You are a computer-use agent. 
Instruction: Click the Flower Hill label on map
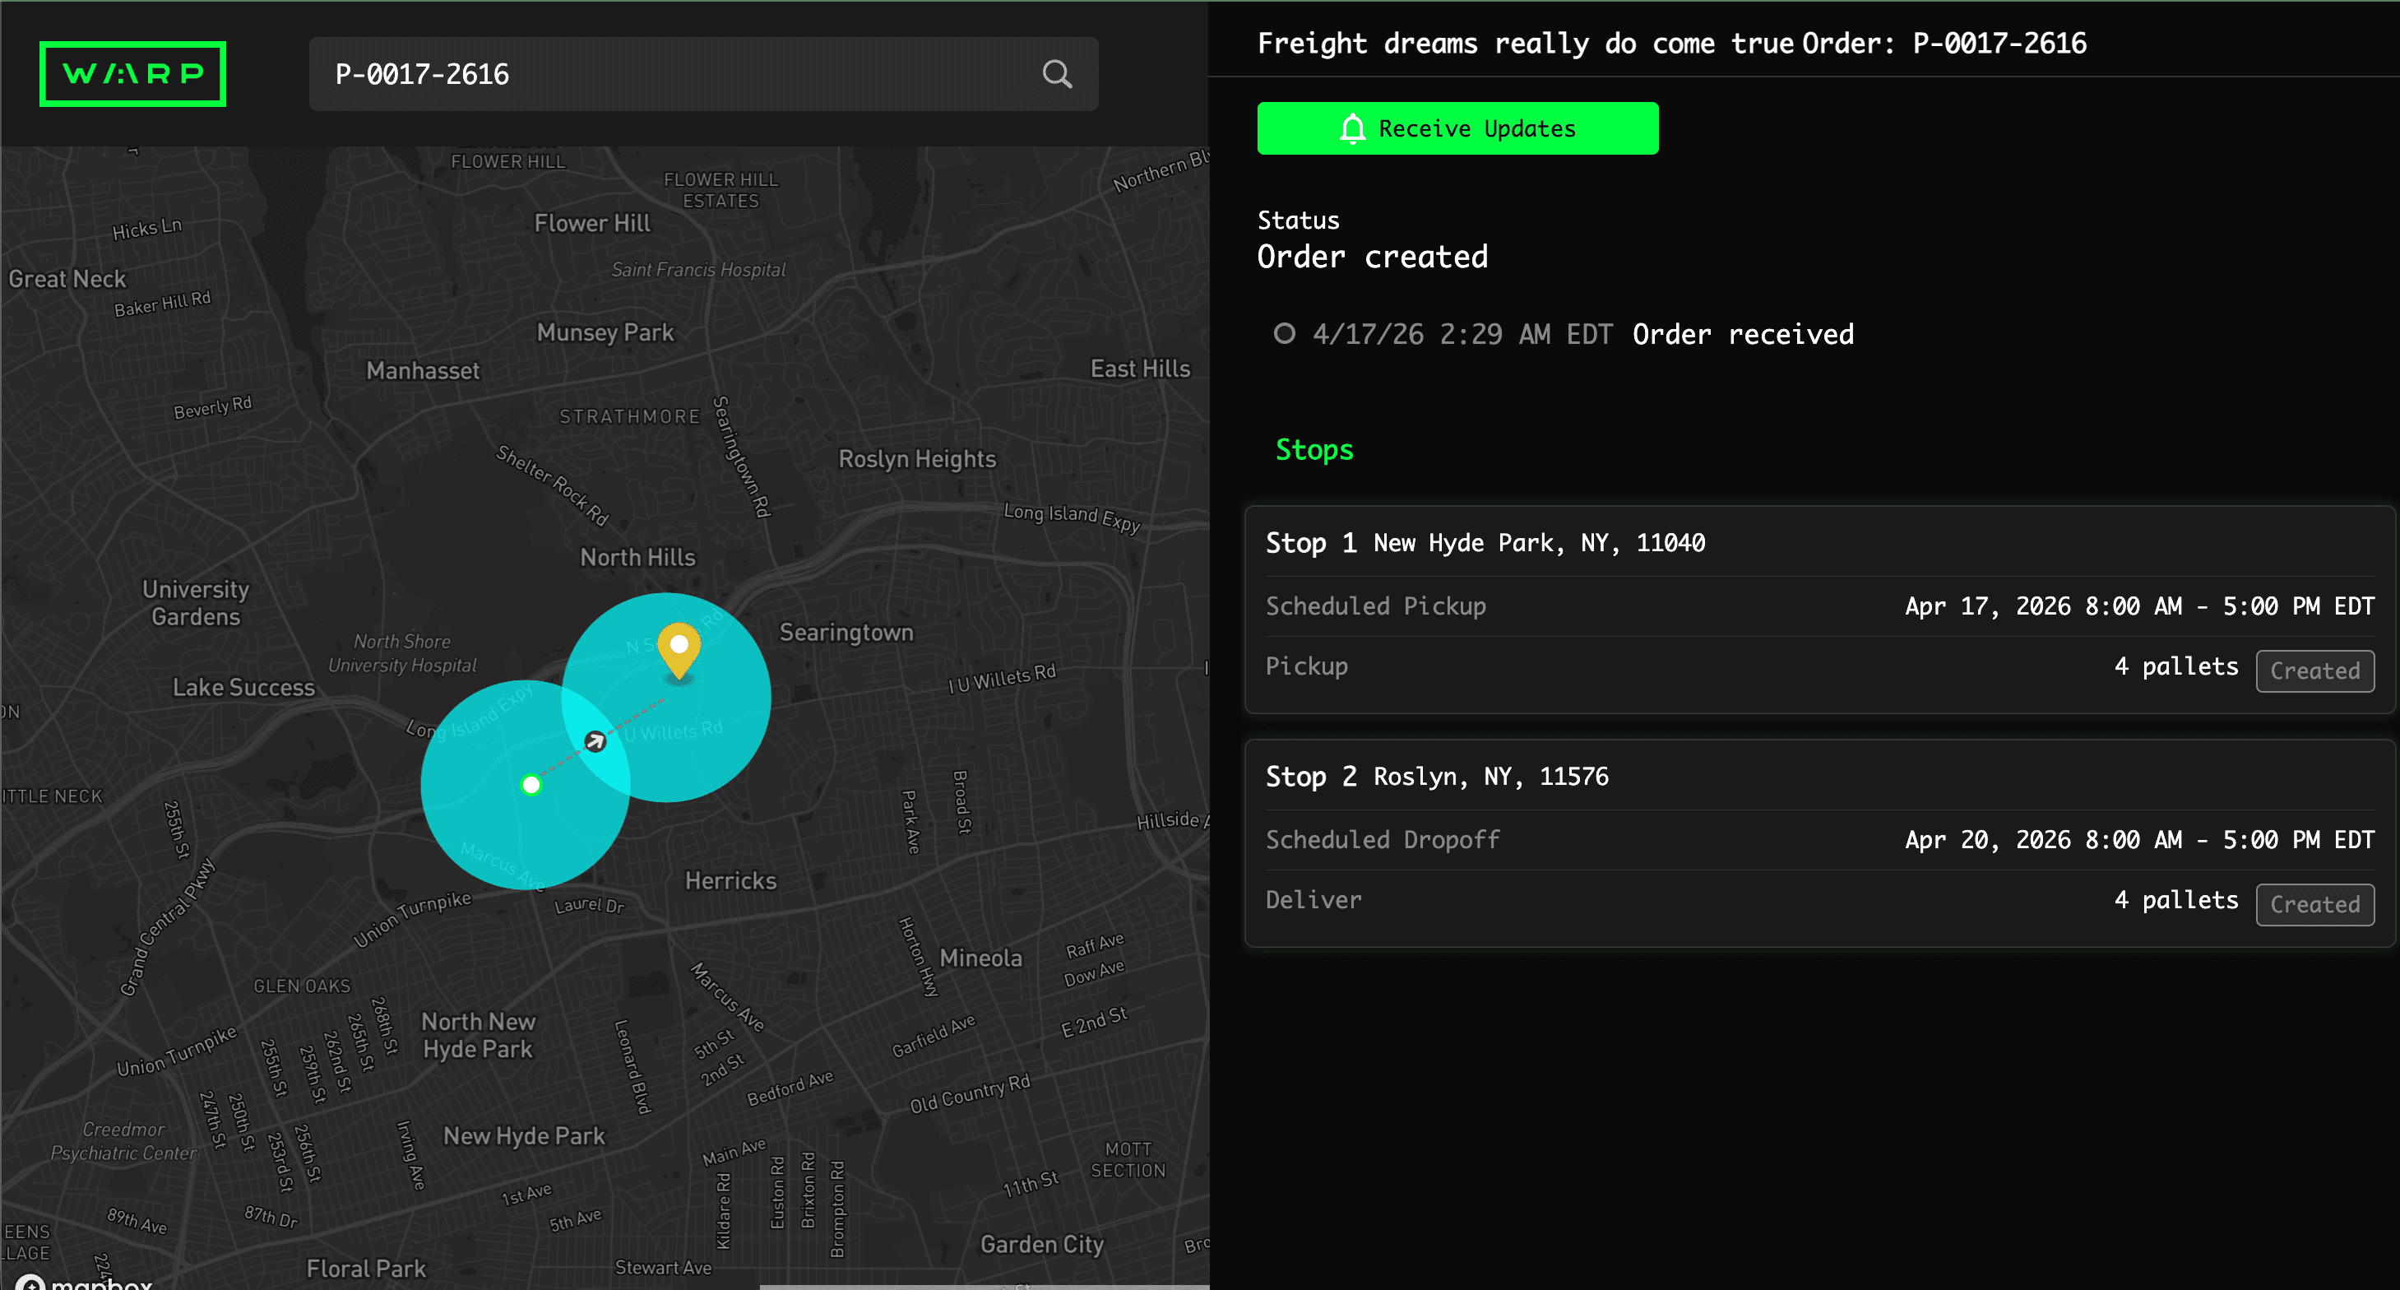pyautogui.click(x=591, y=224)
